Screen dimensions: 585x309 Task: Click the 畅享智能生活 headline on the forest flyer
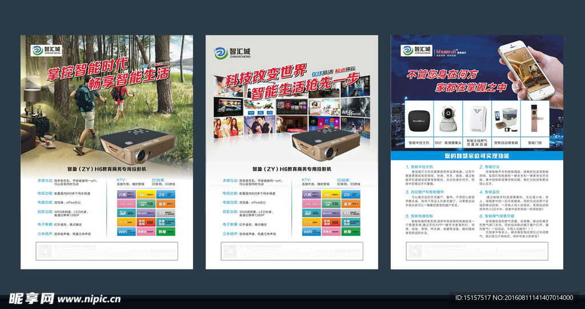129,78
